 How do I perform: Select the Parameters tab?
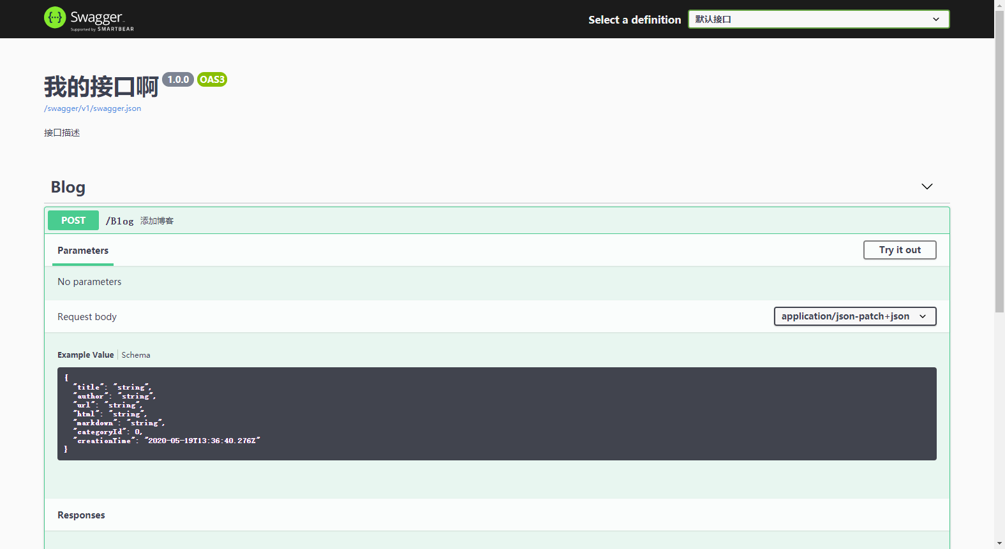pos(83,251)
